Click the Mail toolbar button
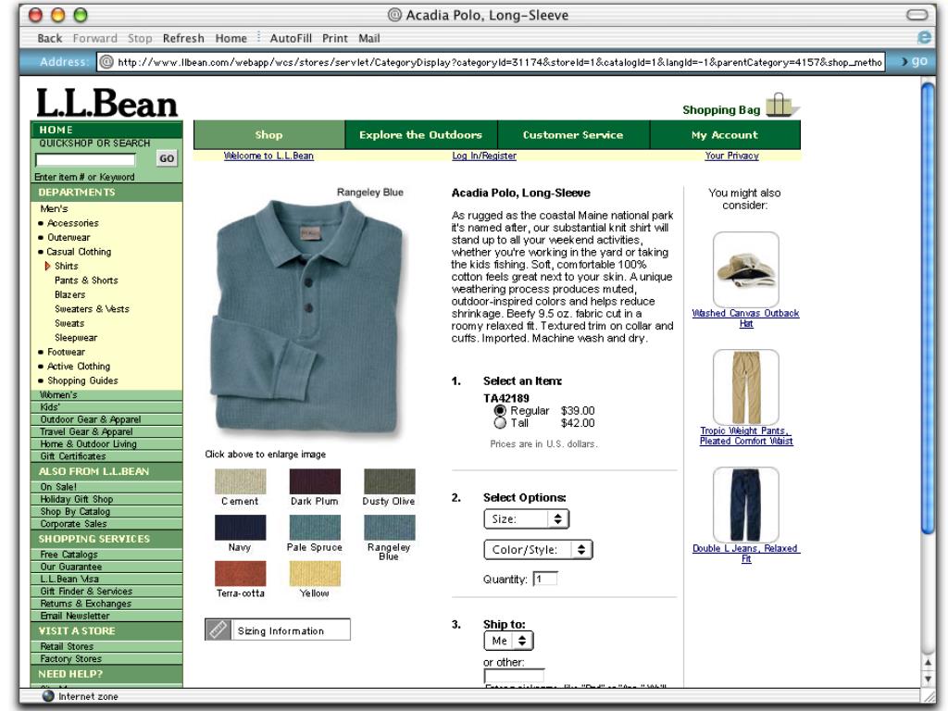This screenshot has height=711, width=948. click(x=368, y=38)
